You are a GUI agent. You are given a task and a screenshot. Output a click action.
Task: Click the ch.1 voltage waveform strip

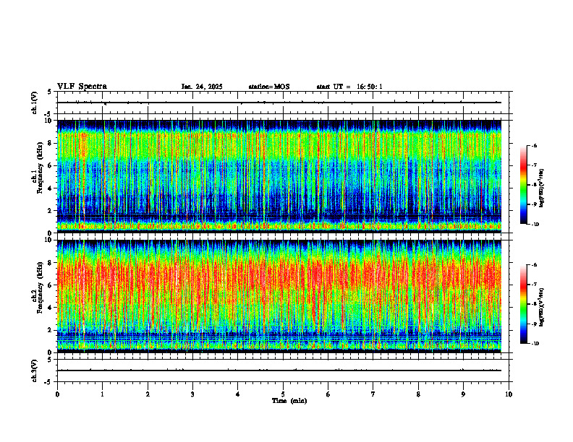point(283,103)
